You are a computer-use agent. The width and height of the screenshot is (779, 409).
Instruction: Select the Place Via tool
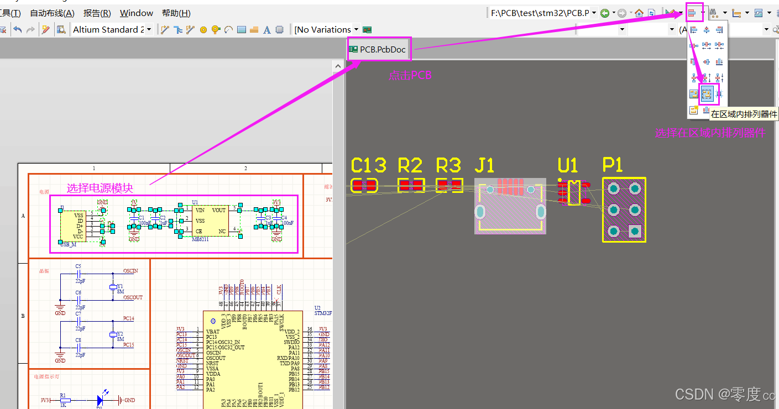(x=216, y=29)
